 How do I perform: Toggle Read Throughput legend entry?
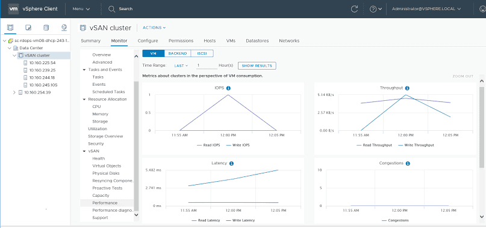[x=375, y=145]
